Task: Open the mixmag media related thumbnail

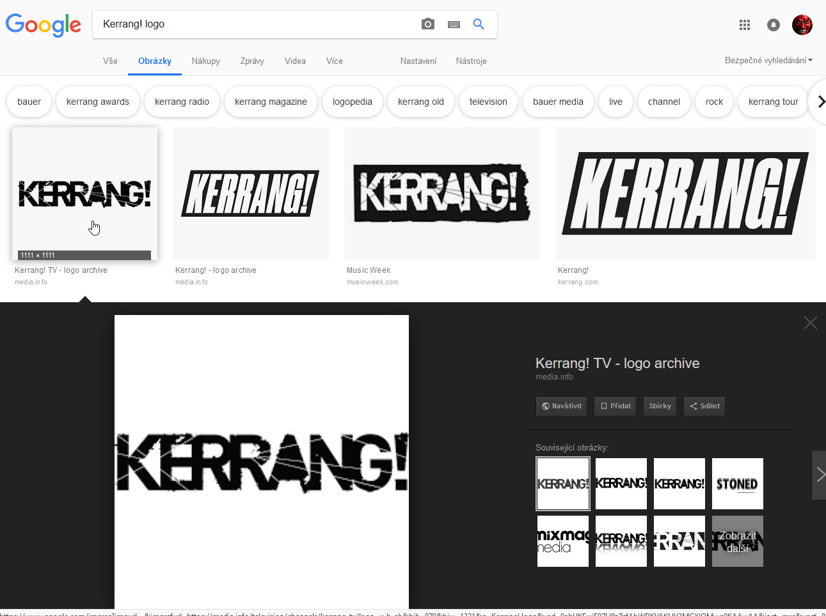Action: point(563,541)
